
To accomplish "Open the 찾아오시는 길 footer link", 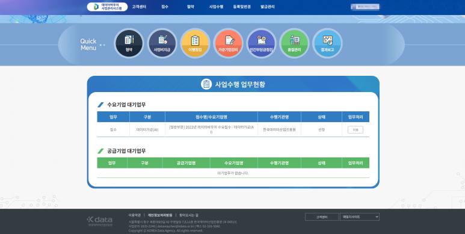I will tap(189, 215).
